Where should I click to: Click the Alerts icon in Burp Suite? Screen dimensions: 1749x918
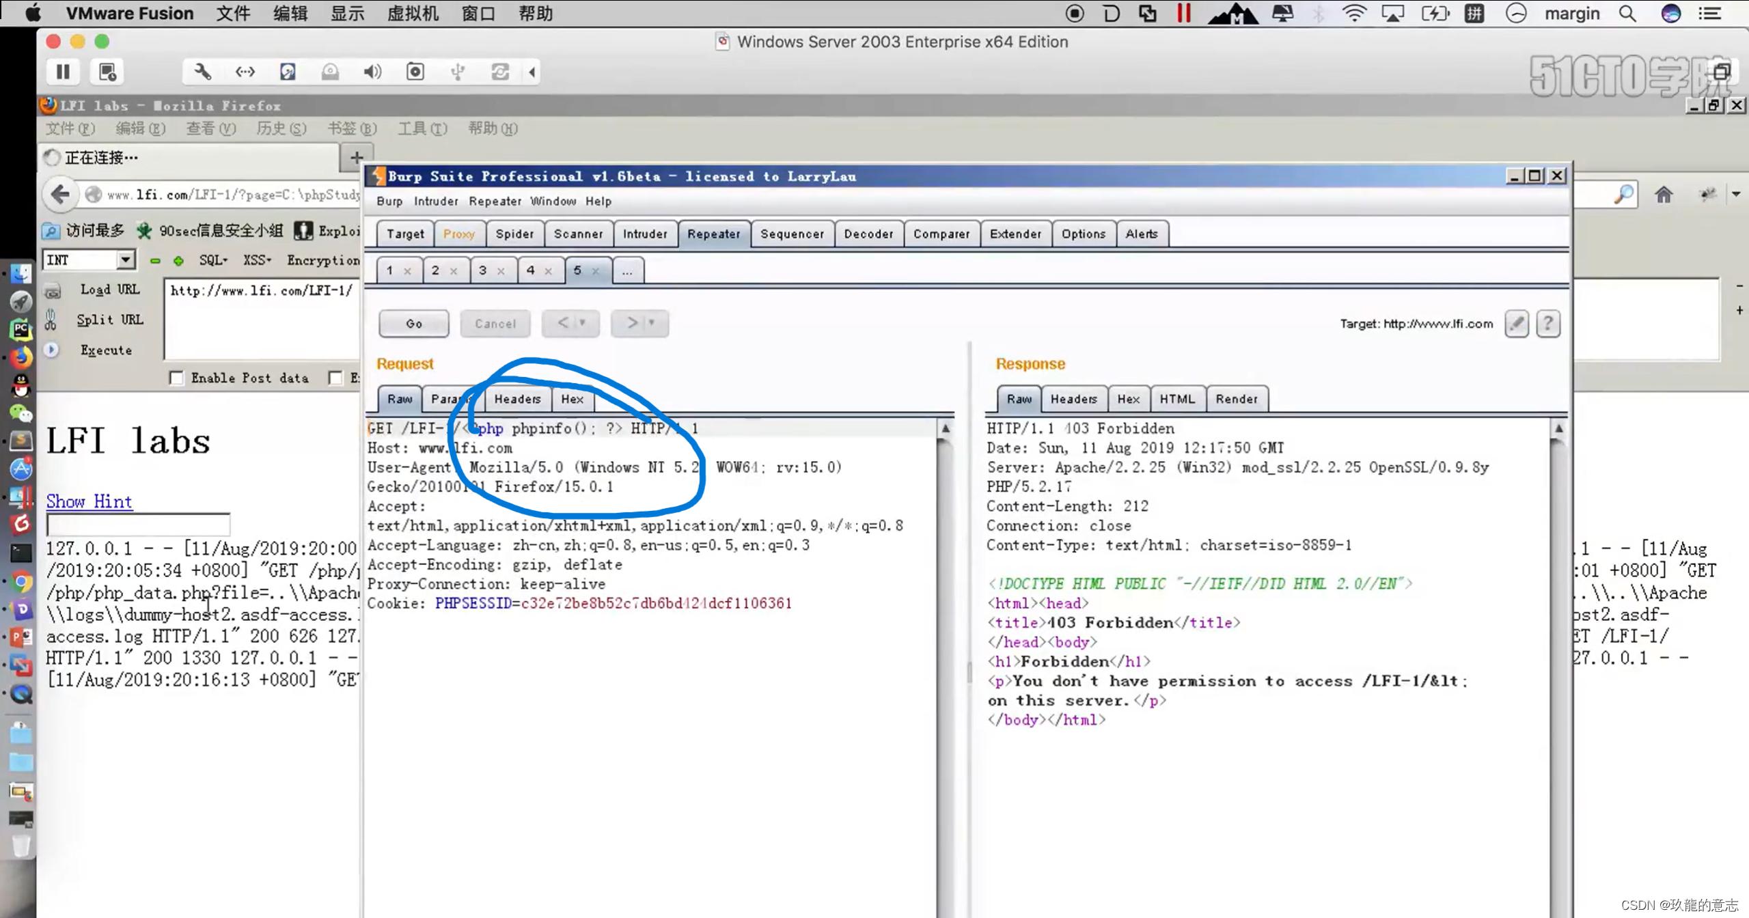point(1142,234)
